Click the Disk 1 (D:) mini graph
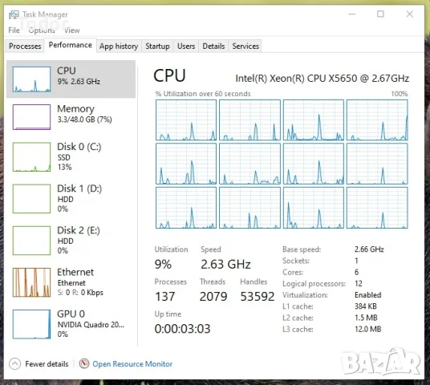The width and height of the screenshot is (430, 385). pyautogui.click(x=31, y=199)
